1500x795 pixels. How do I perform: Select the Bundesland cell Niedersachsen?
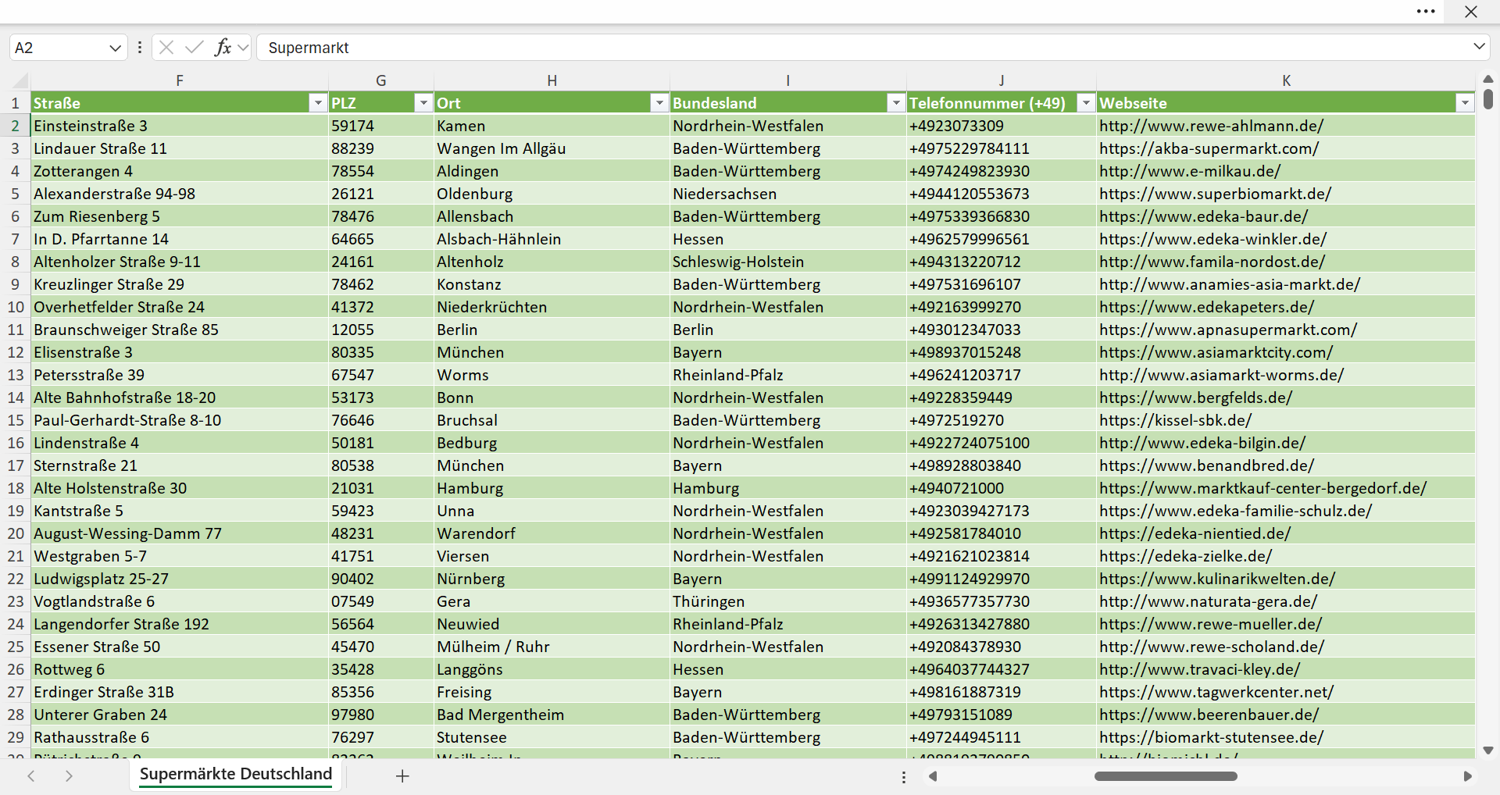788,194
